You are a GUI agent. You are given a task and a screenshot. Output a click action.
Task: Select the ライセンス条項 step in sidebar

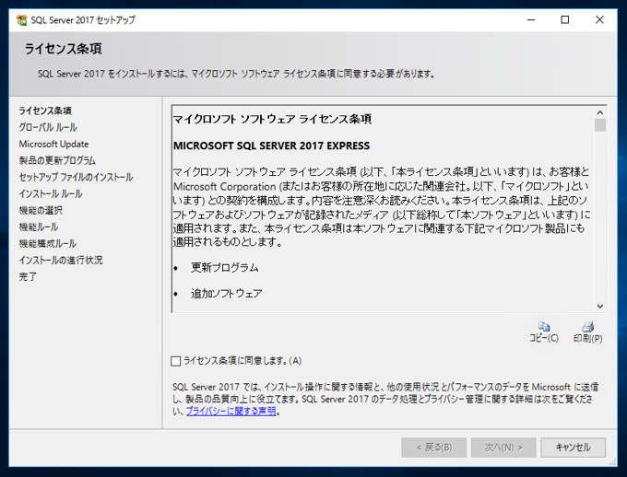click(45, 111)
